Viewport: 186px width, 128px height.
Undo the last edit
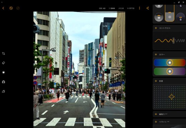(11, 8)
